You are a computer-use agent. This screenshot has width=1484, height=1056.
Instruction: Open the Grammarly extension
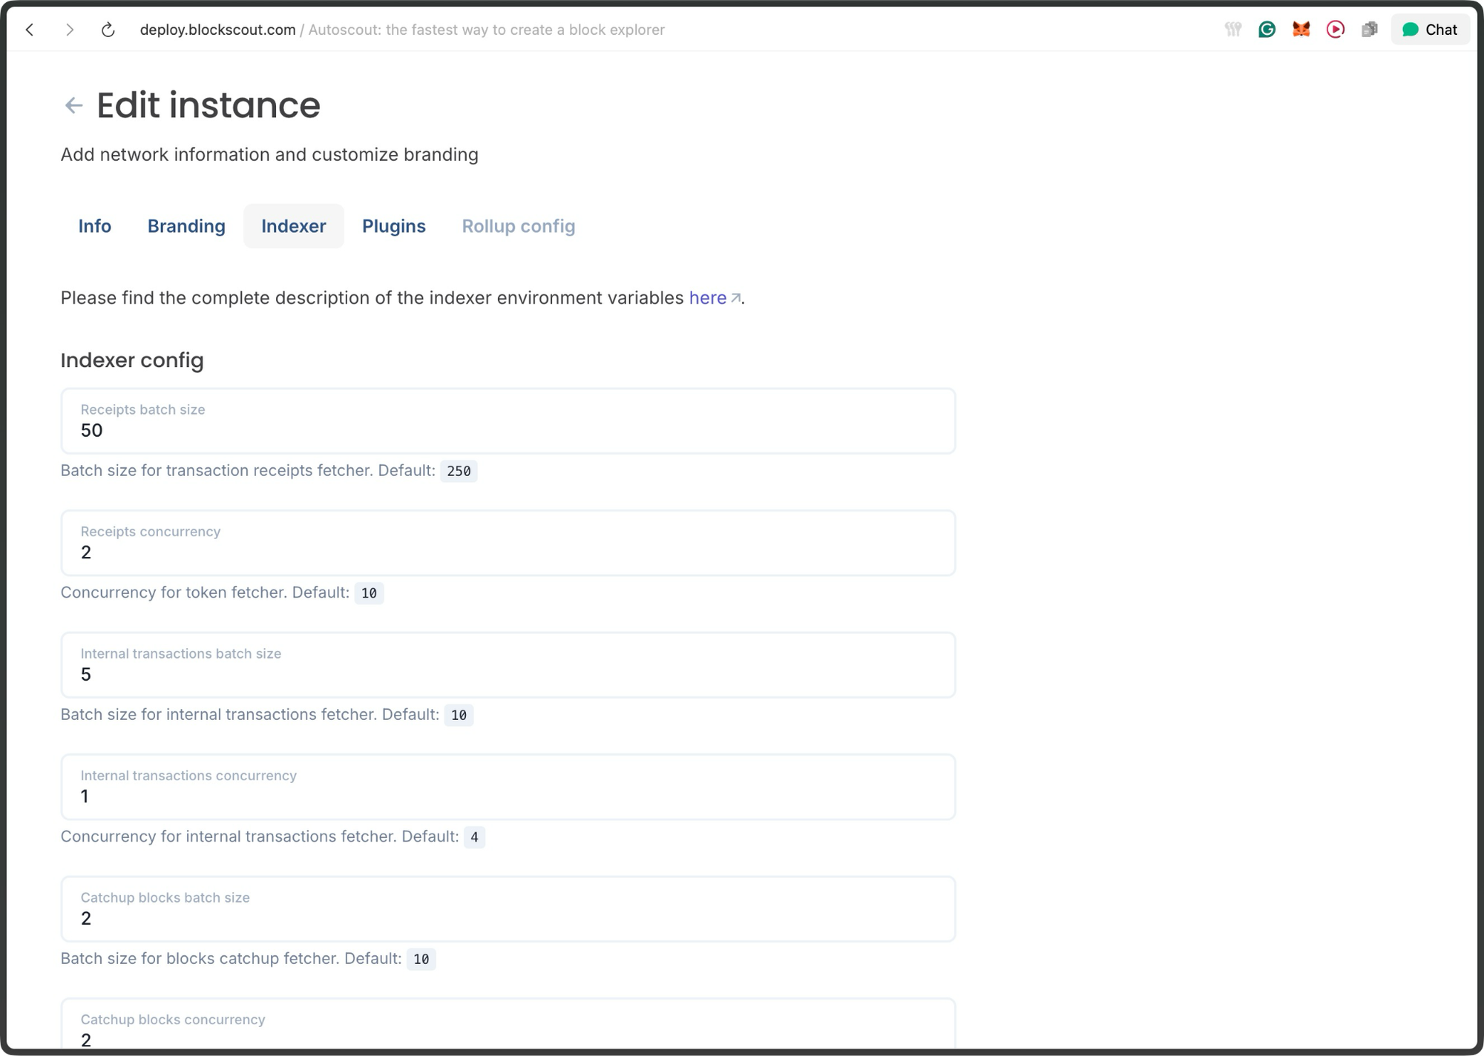click(1267, 29)
